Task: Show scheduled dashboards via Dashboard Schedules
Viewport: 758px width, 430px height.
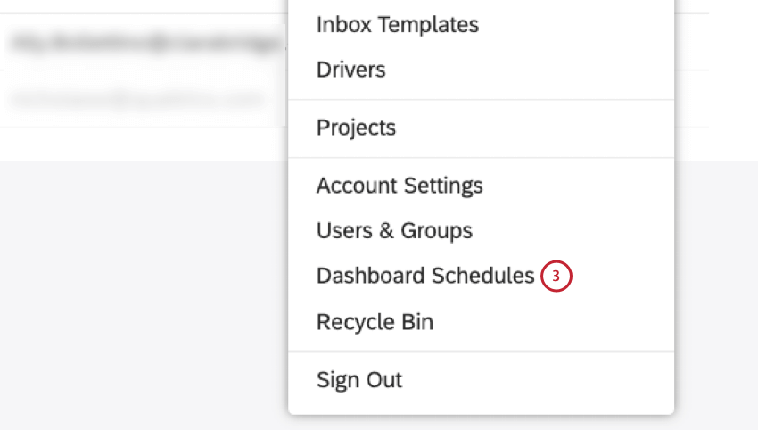Action: (x=424, y=276)
